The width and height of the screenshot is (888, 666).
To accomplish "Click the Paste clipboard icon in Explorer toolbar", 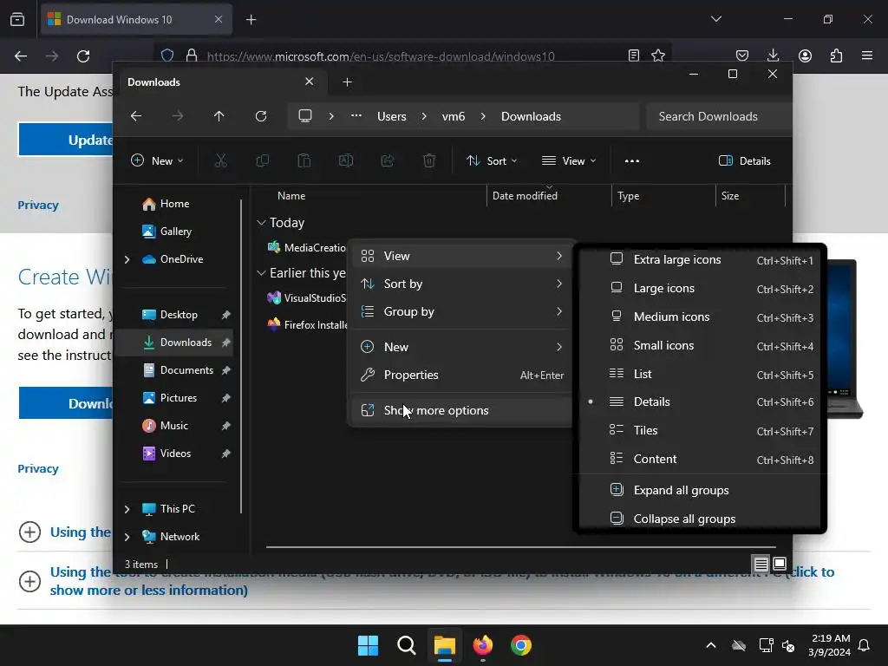I will point(304,160).
